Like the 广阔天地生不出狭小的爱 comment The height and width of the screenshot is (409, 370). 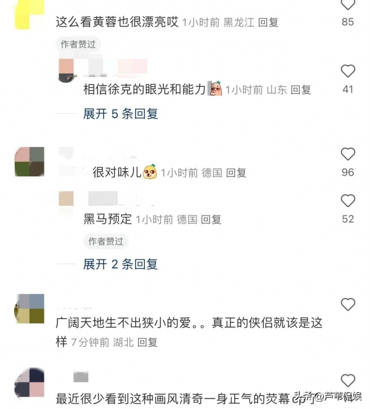coord(348,304)
